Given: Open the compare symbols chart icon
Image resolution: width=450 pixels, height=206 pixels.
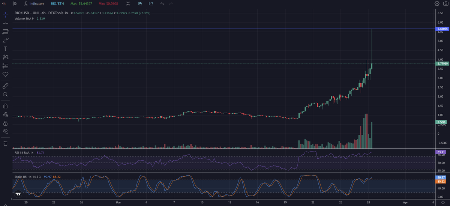Looking at the screenshot, I should point(140,3).
